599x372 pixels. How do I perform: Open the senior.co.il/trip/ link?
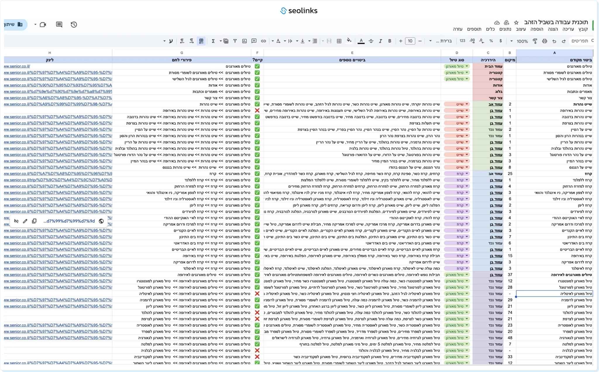pyautogui.click(x=58, y=180)
